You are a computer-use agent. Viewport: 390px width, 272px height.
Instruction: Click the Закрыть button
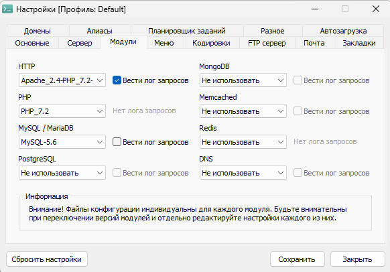click(x=357, y=259)
